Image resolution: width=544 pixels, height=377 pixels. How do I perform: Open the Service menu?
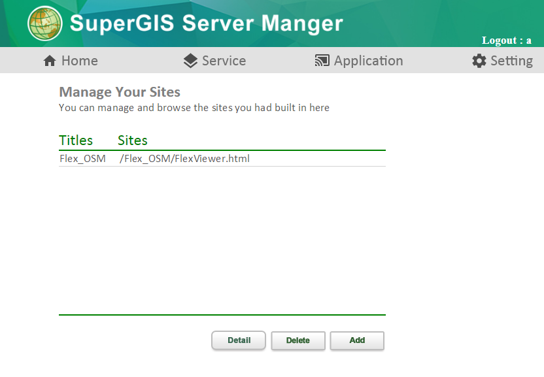point(214,61)
